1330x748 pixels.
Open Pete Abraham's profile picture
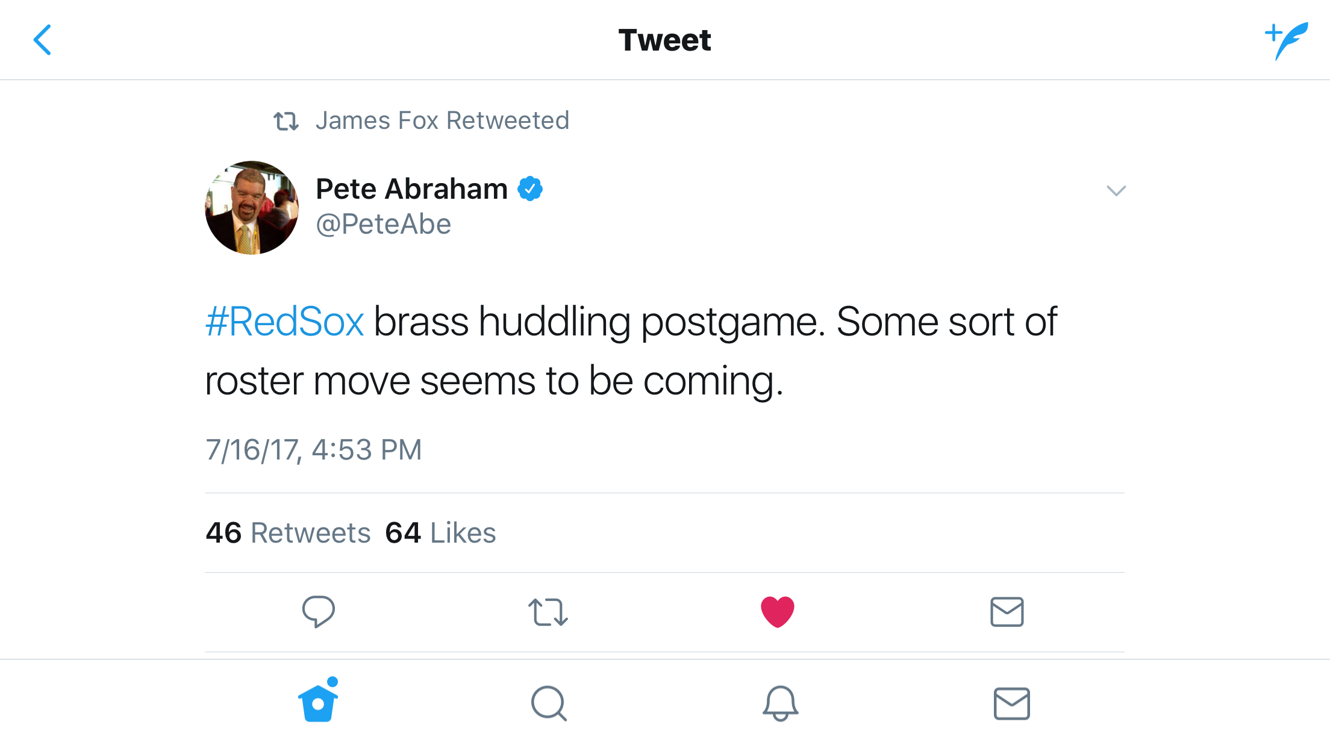click(x=252, y=208)
